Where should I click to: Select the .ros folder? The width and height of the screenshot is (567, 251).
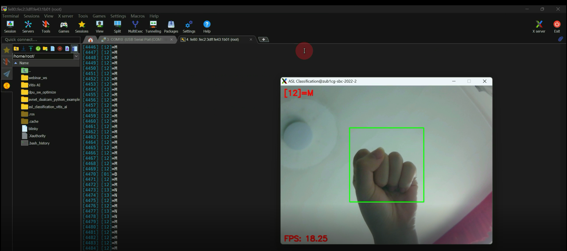28,114
